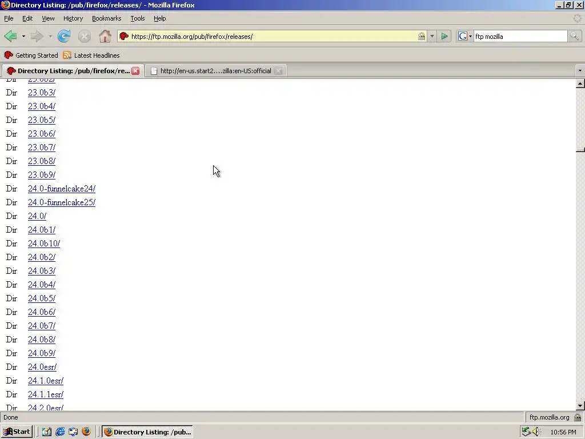Open the Bookmarks menu

(x=106, y=18)
